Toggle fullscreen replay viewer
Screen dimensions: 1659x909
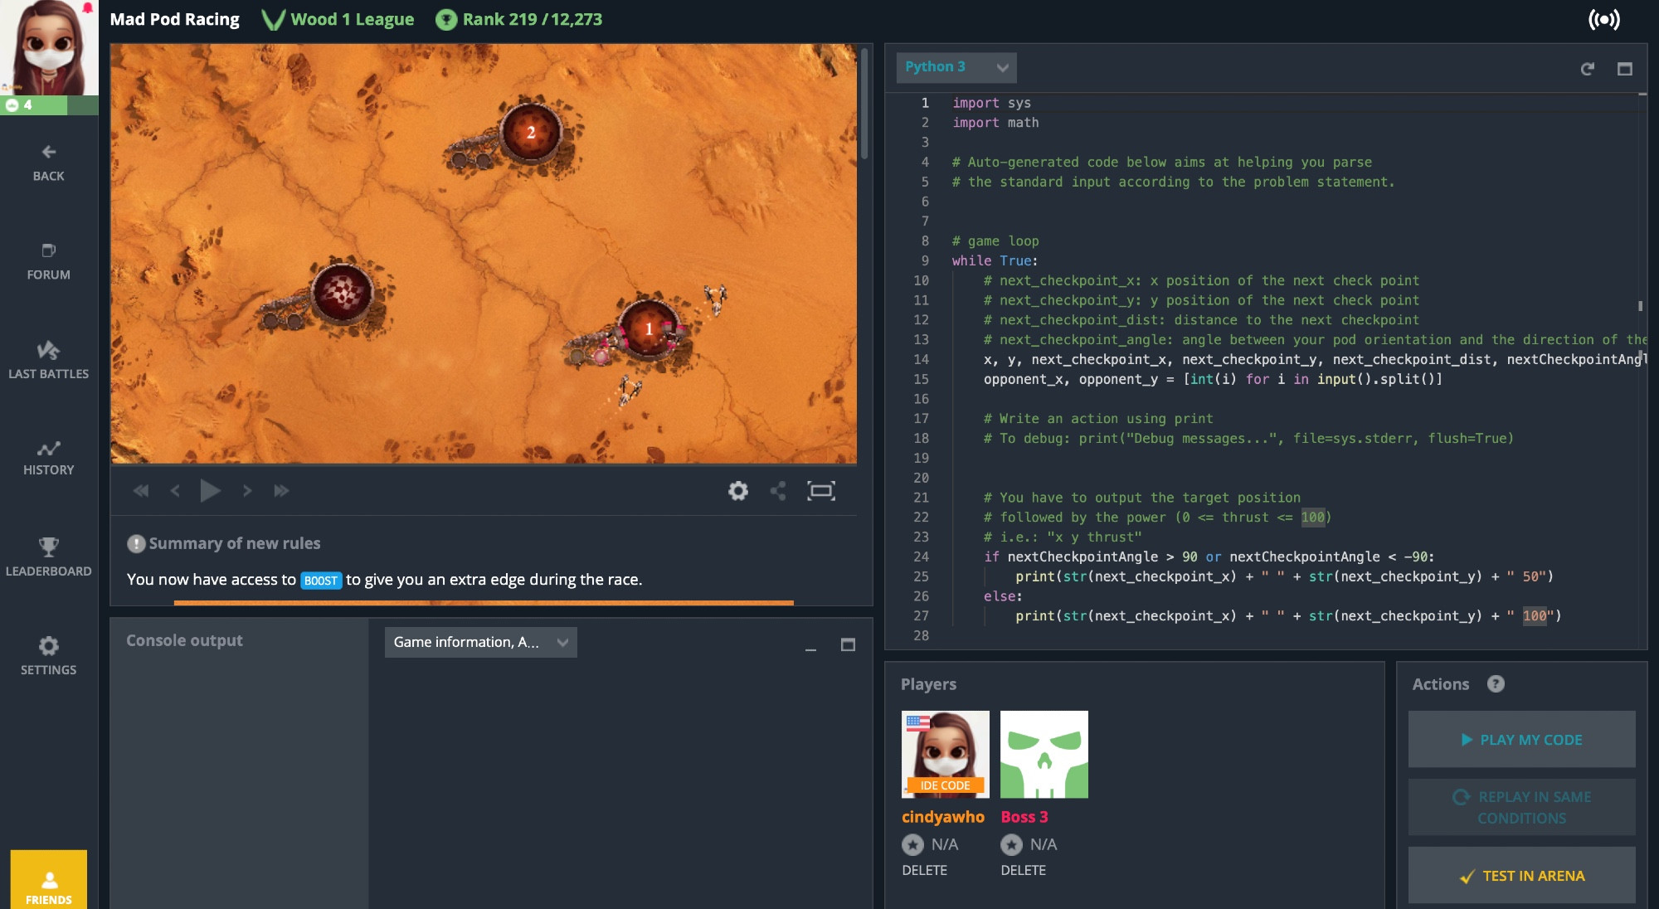821,491
